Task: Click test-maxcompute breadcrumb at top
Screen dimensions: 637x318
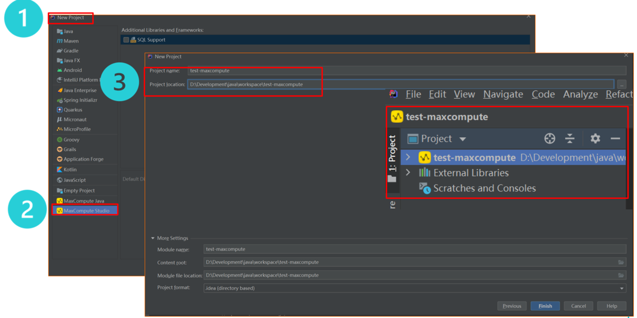Action: coord(440,117)
